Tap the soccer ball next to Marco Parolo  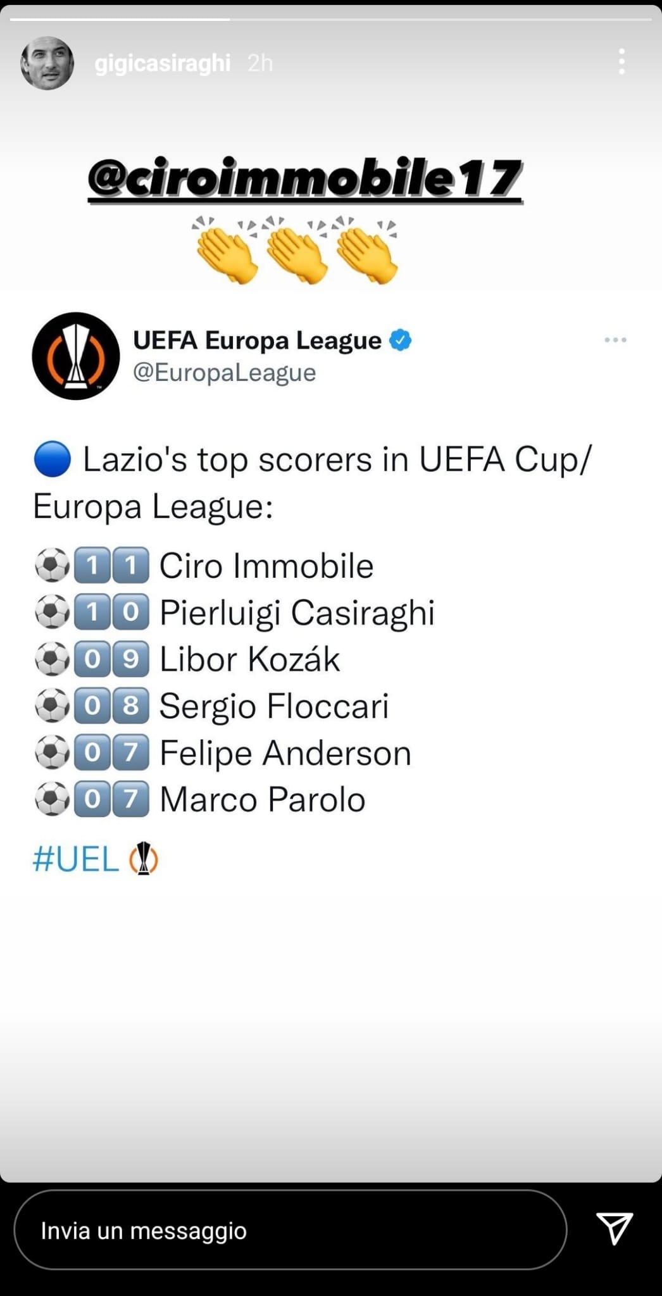(52, 799)
